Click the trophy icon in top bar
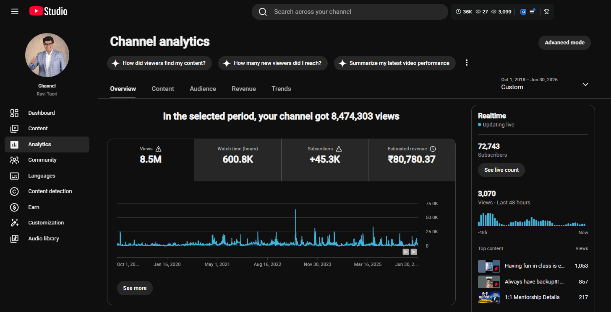The width and height of the screenshot is (611, 312). pos(546,12)
